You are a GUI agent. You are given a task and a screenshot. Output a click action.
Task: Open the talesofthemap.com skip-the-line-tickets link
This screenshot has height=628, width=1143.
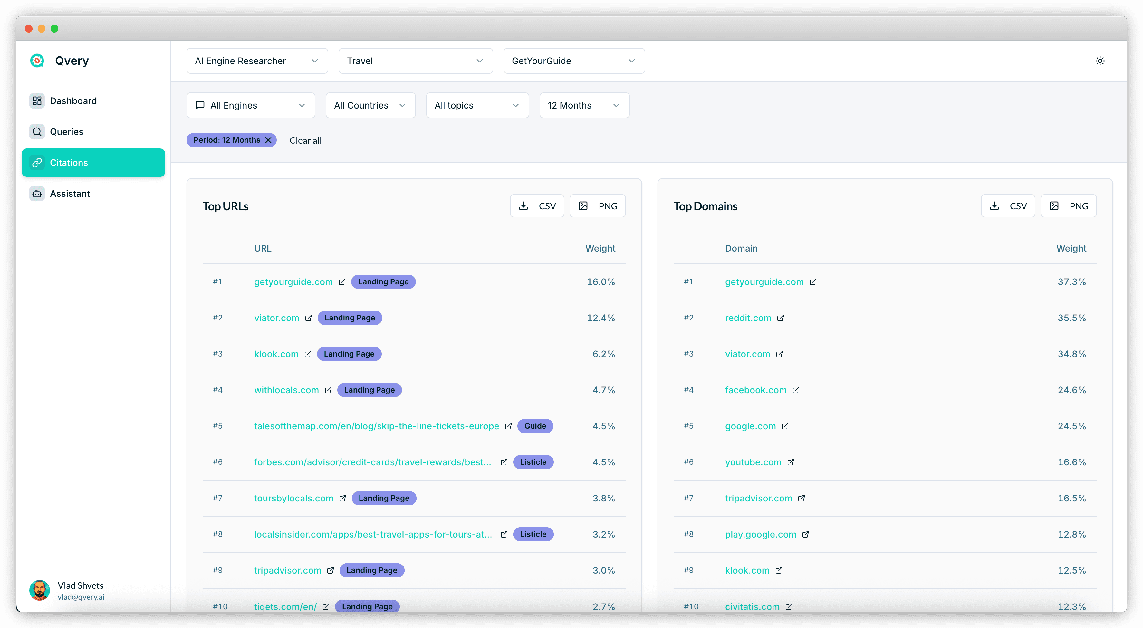point(376,426)
